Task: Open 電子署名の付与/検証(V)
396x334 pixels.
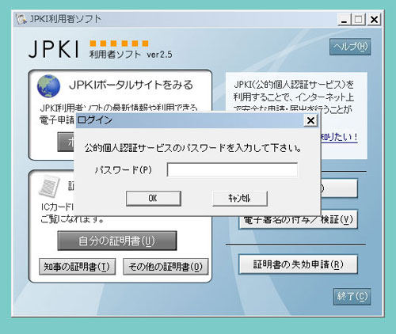Action: click(298, 220)
